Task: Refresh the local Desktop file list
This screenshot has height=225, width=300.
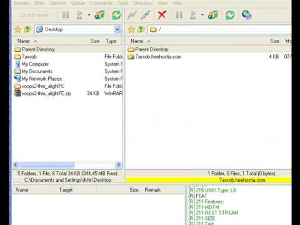Action: (x=116, y=15)
